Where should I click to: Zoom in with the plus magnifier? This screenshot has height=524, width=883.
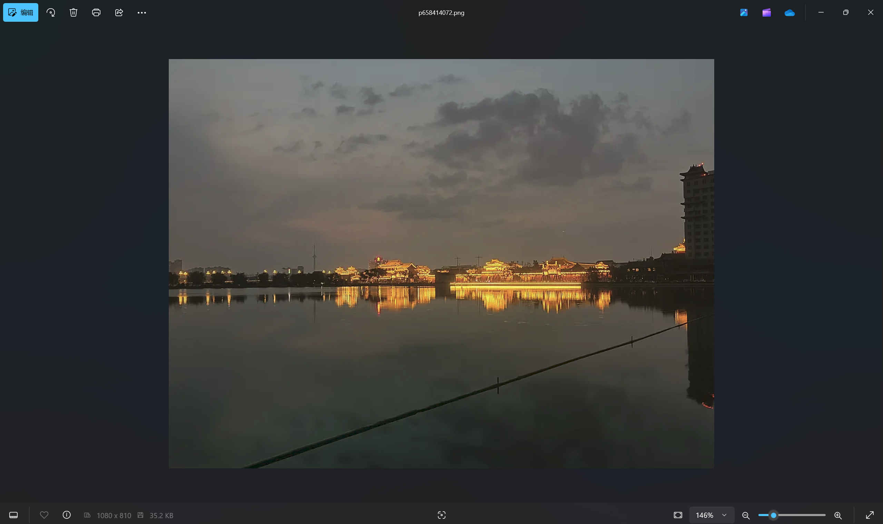838,515
